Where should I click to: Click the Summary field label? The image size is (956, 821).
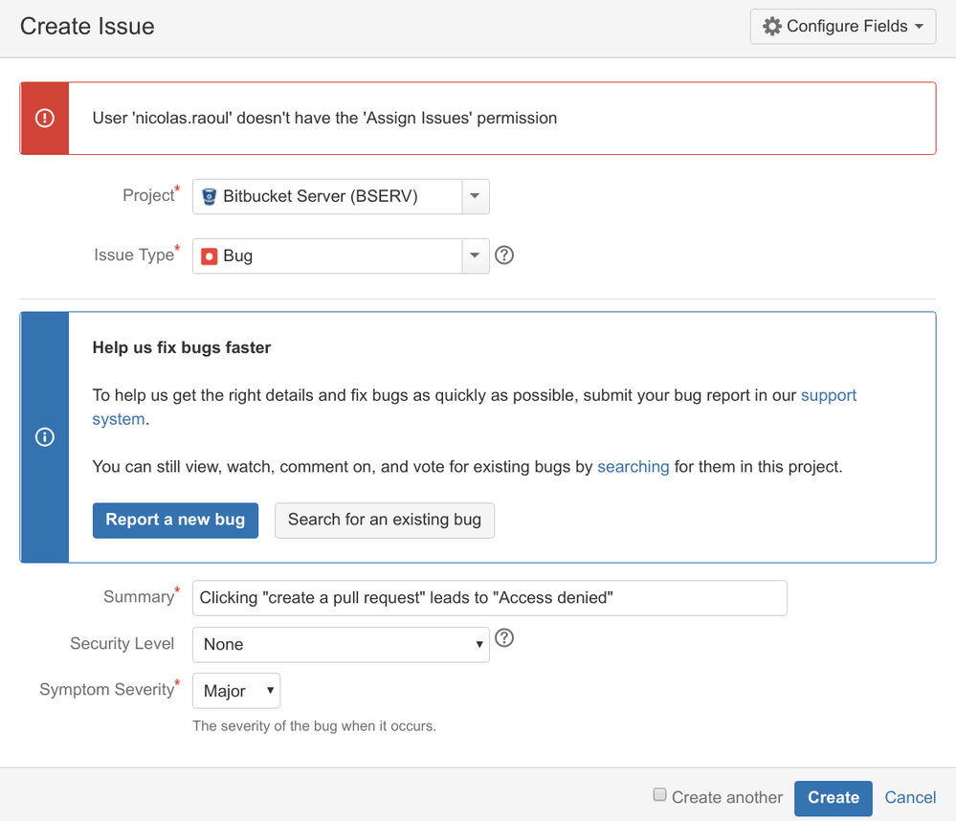pos(139,597)
